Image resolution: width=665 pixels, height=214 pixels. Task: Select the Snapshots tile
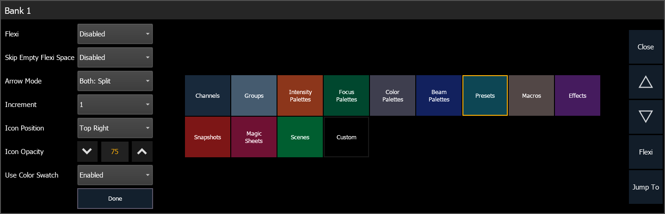[x=208, y=137]
